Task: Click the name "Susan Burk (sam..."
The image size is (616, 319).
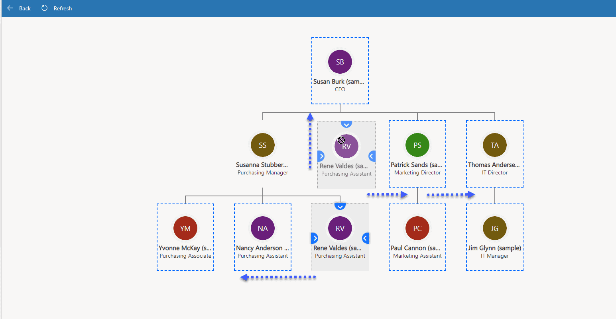Action: [x=339, y=82]
